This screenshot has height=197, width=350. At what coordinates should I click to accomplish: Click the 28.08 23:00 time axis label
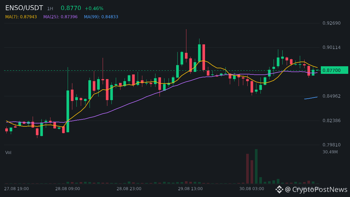pyautogui.click(x=129, y=189)
